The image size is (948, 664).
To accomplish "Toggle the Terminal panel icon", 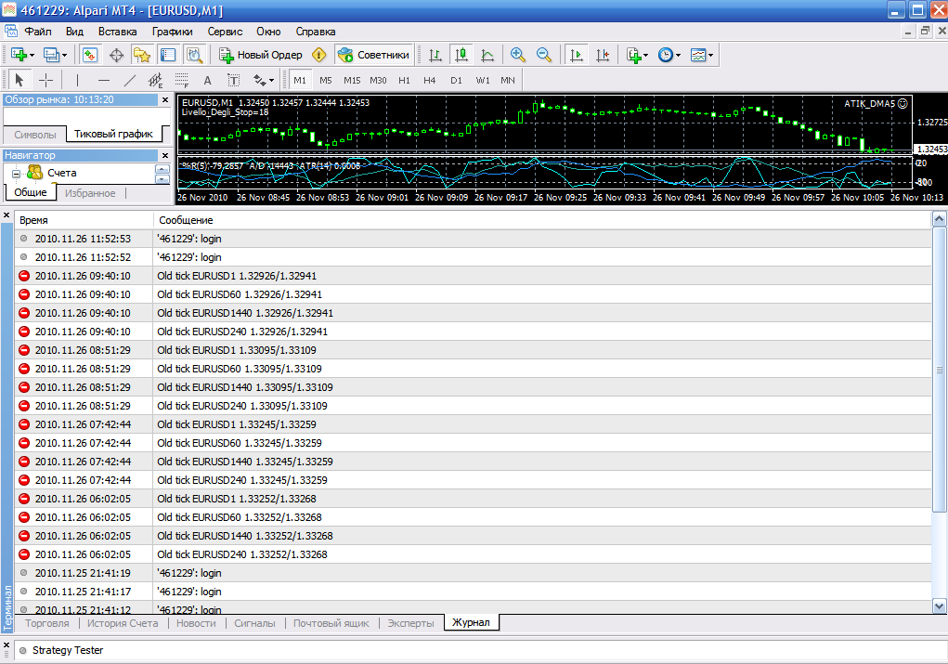I will point(168,55).
